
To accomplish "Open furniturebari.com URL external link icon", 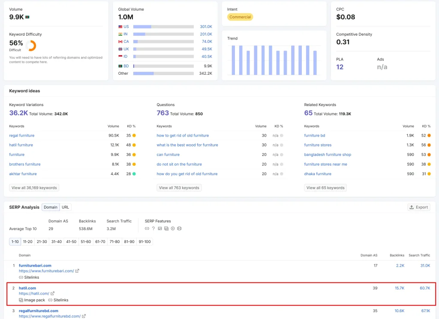I will [x=77, y=271].
